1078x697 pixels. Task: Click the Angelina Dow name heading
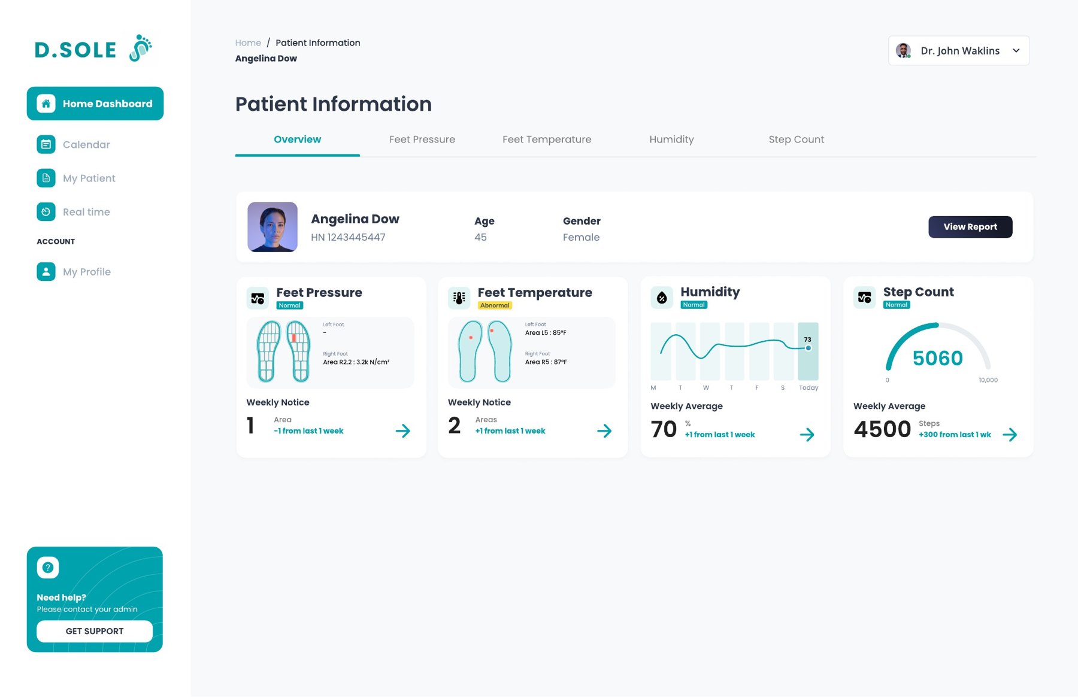355,219
